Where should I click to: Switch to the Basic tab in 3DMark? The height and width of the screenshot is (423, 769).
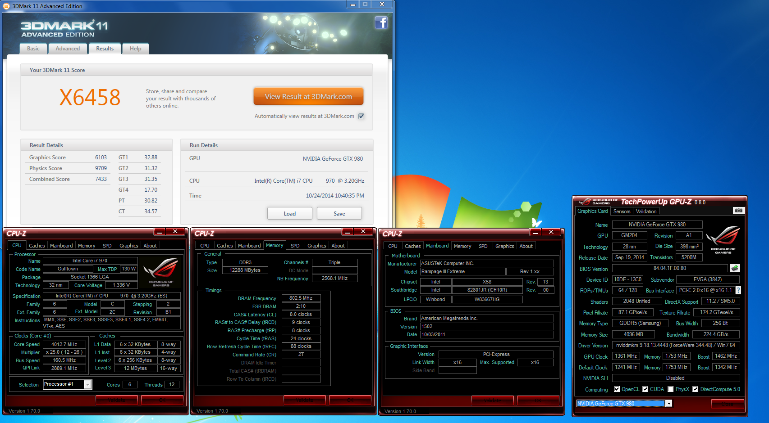point(33,49)
